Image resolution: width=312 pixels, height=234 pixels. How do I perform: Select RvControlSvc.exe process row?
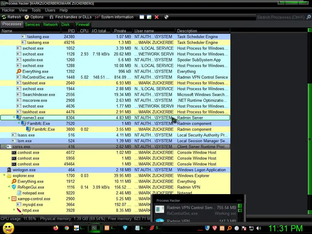pyautogui.click(x=115, y=77)
